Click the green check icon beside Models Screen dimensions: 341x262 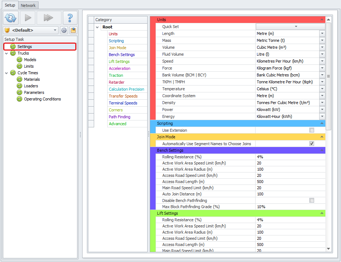click(x=20, y=60)
